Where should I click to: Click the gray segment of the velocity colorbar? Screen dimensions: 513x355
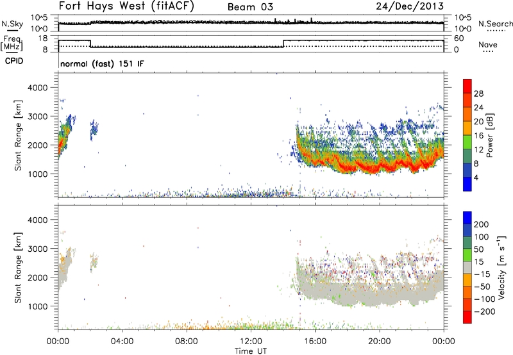coord(467,267)
